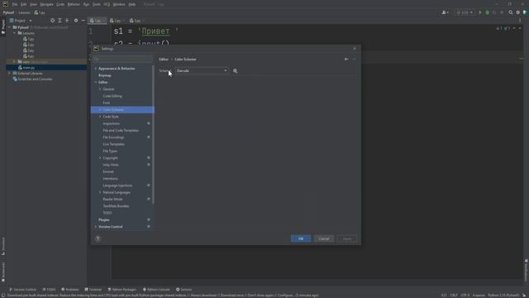Open Python Console tool window
Image resolution: width=529 pixels, height=298 pixels.
(x=156, y=290)
